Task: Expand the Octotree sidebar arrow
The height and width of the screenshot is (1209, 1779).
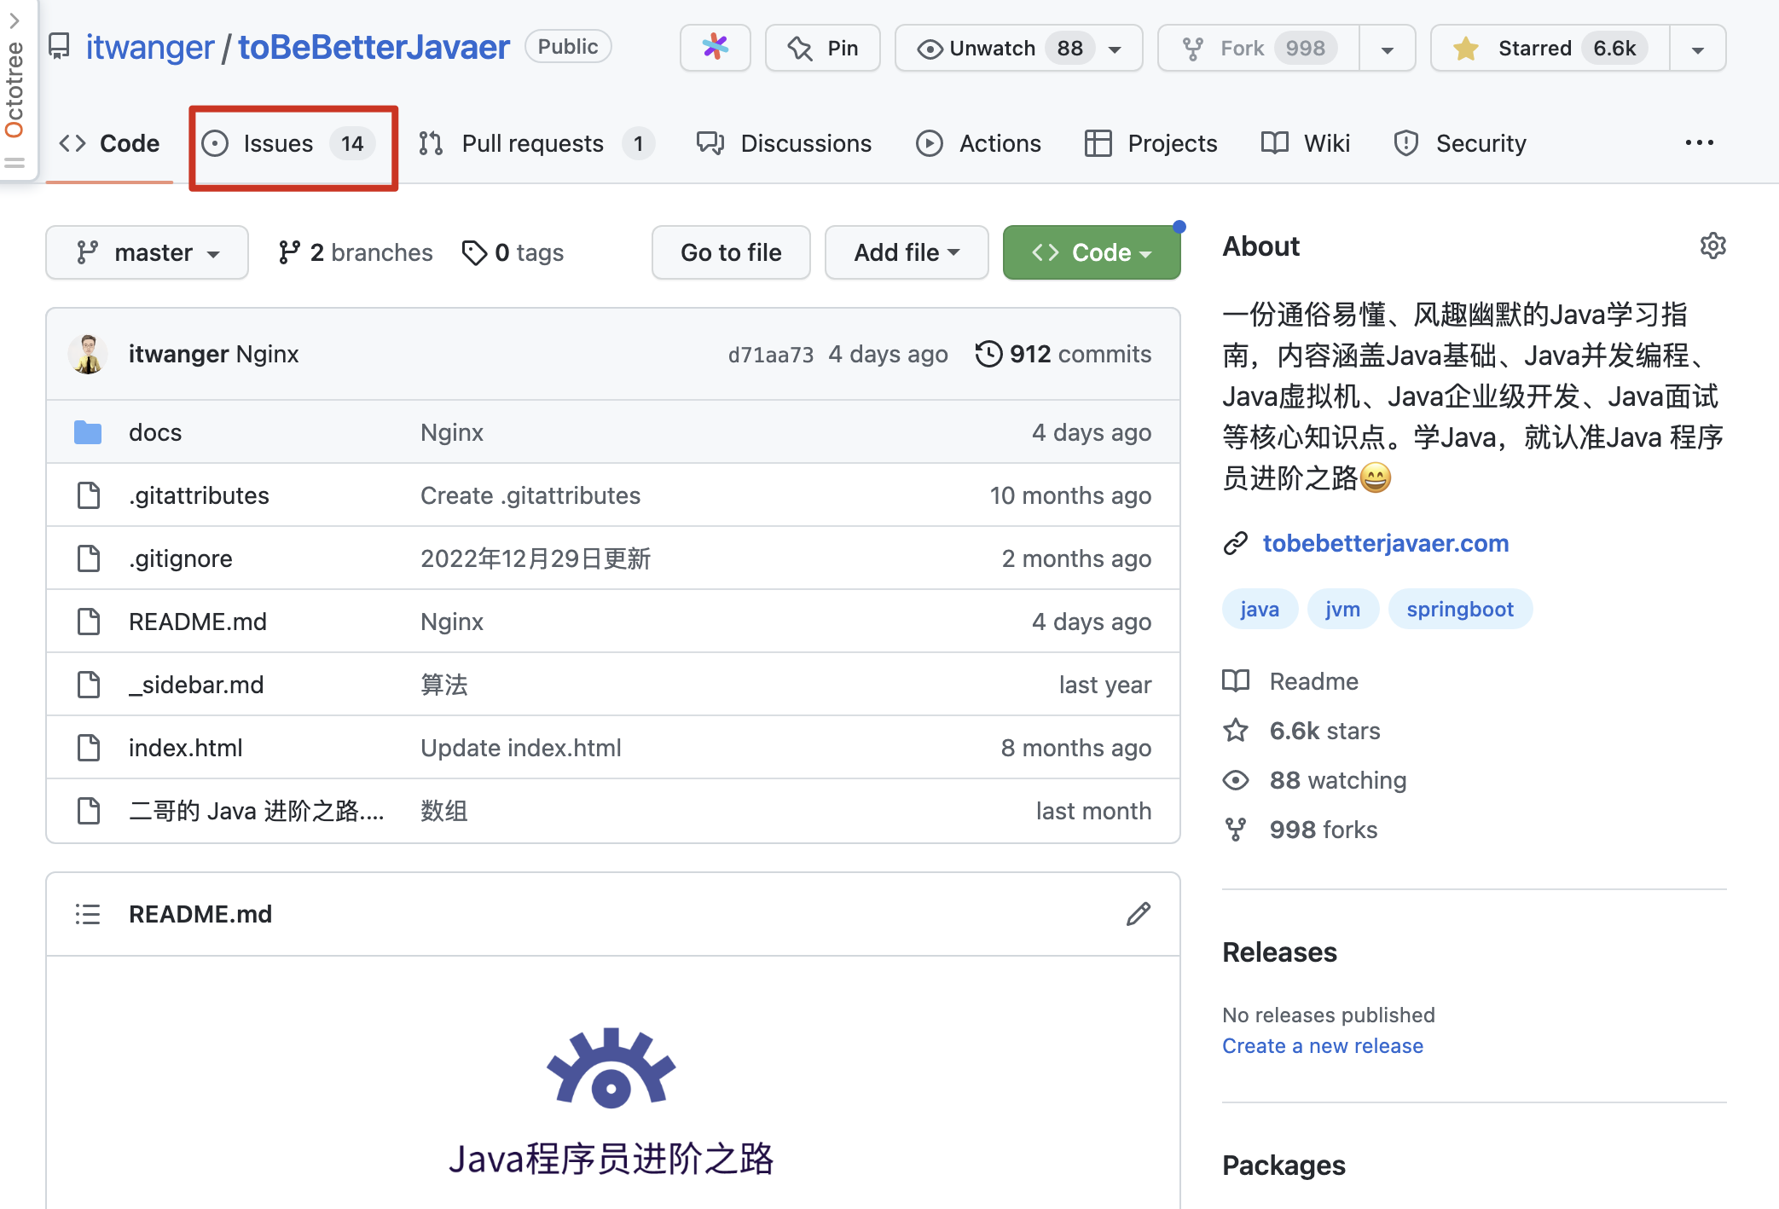Action: click(x=14, y=20)
